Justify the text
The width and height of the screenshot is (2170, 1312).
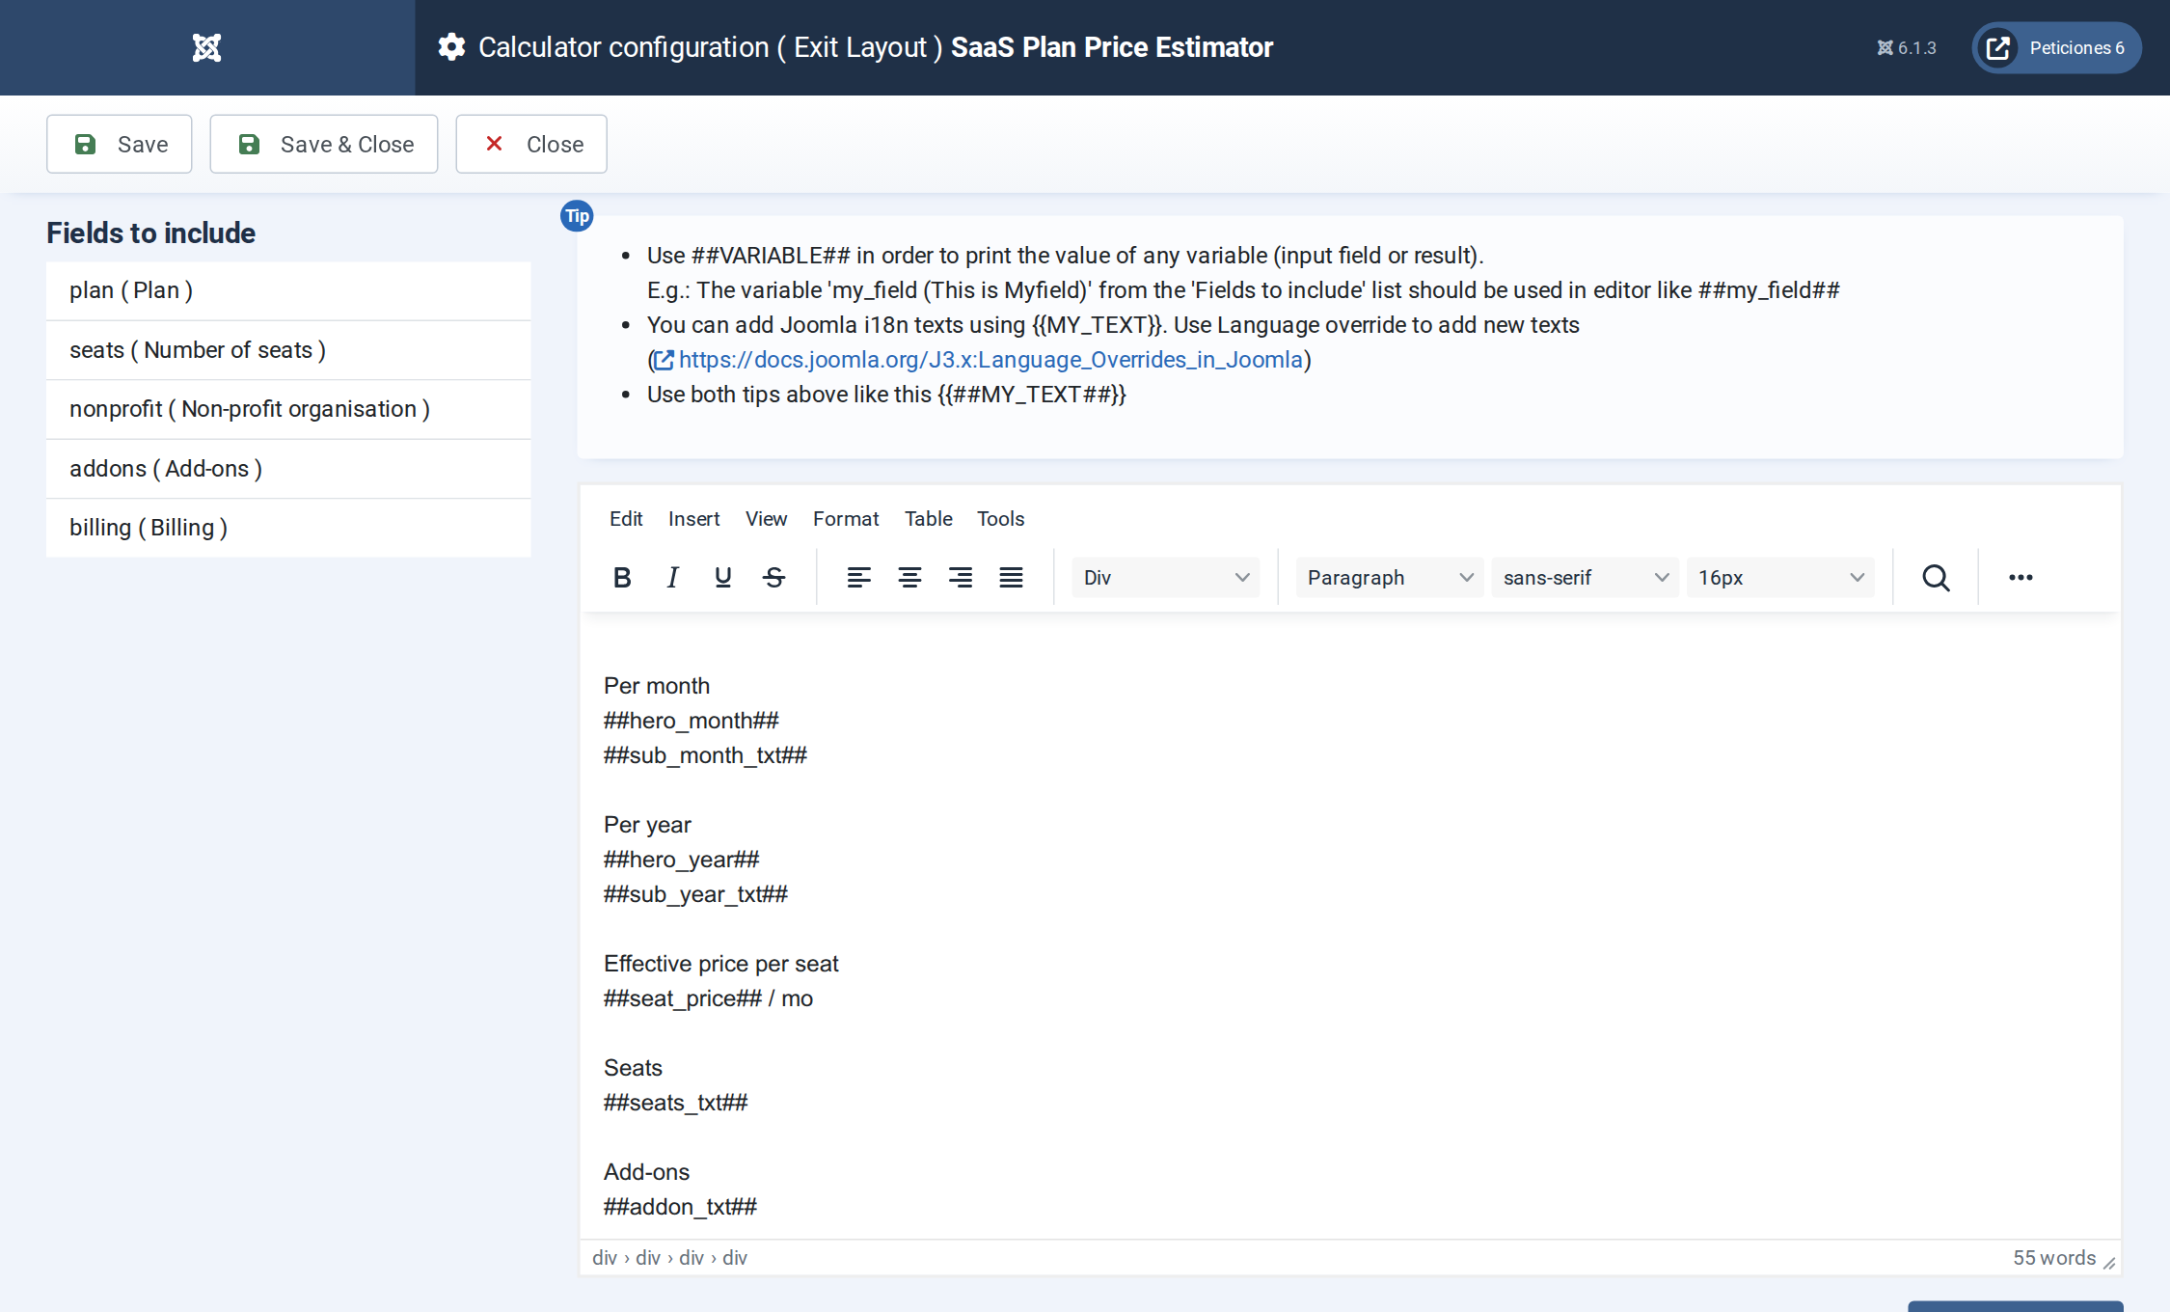tap(1011, 577)
